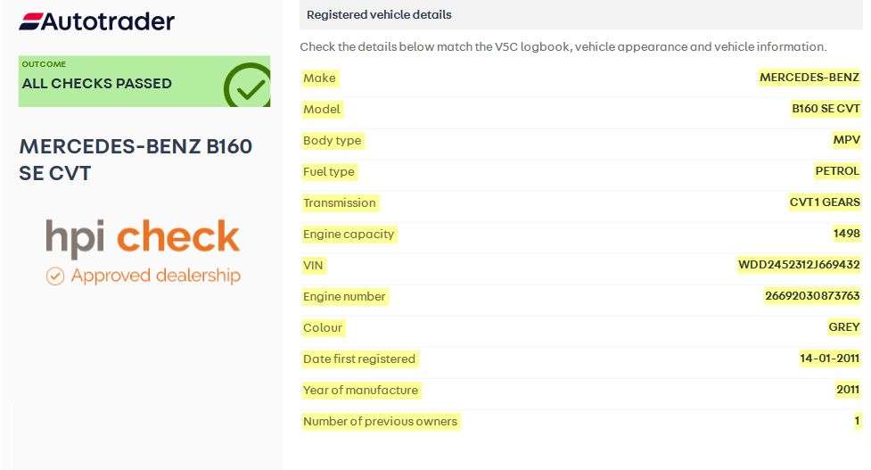Click the Autotrader logo
Viewport: 871px width, 470px height.
coord(96,21)
